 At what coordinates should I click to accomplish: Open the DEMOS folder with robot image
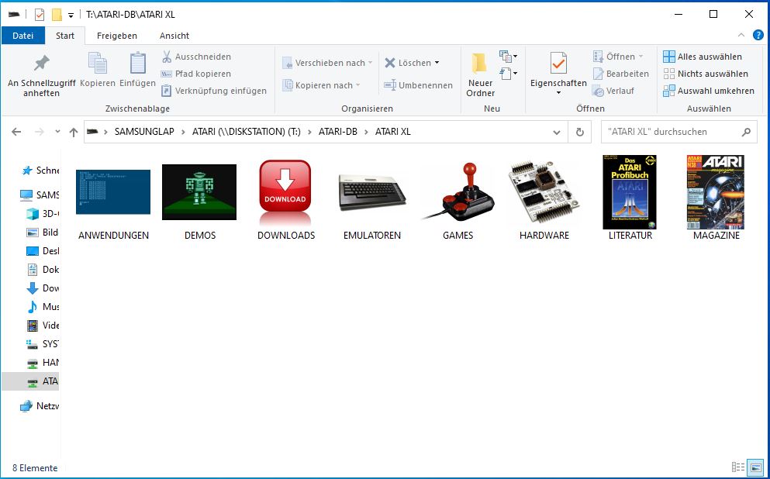pyautogui.click(x=199, y=192)
